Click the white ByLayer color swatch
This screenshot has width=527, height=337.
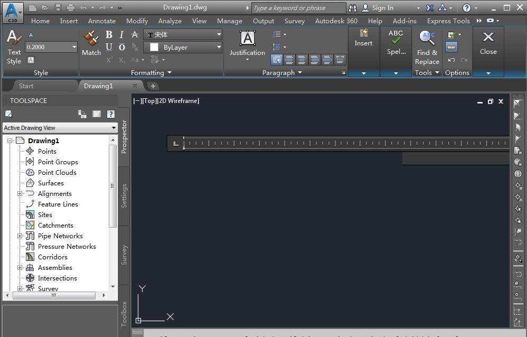pyautogui.click(x=154, y=47)
